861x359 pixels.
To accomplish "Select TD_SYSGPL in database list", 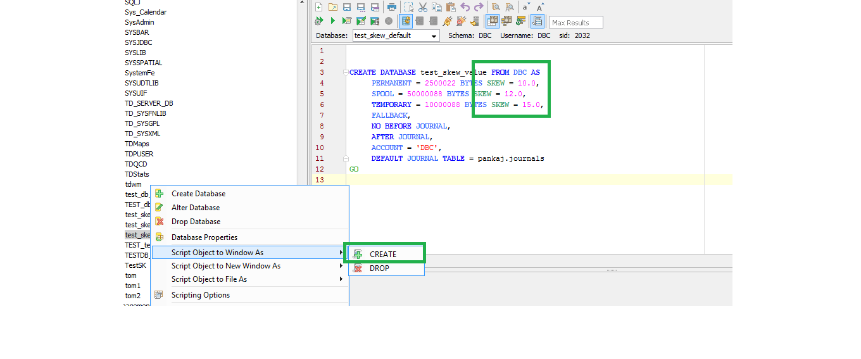I will [142, 123].
